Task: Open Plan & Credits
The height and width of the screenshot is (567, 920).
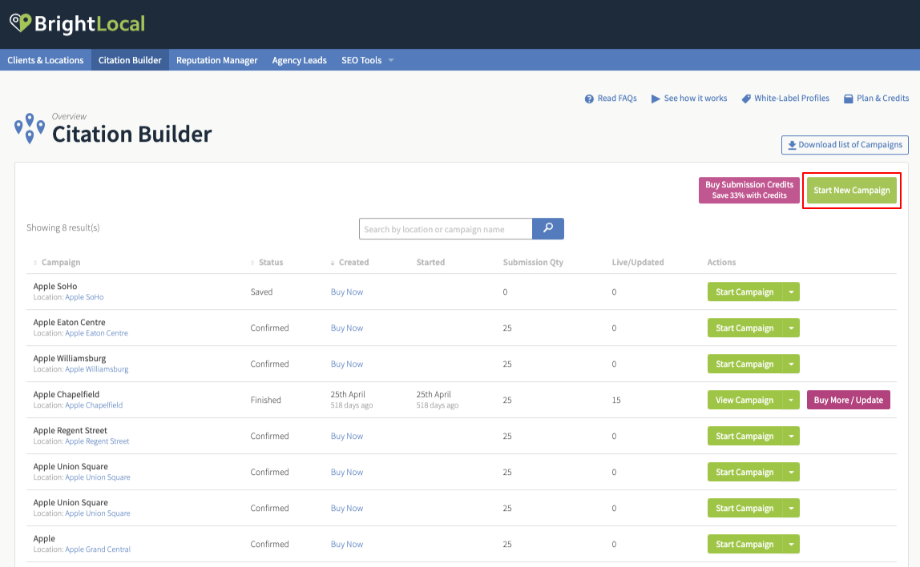Action: [876, 99]
